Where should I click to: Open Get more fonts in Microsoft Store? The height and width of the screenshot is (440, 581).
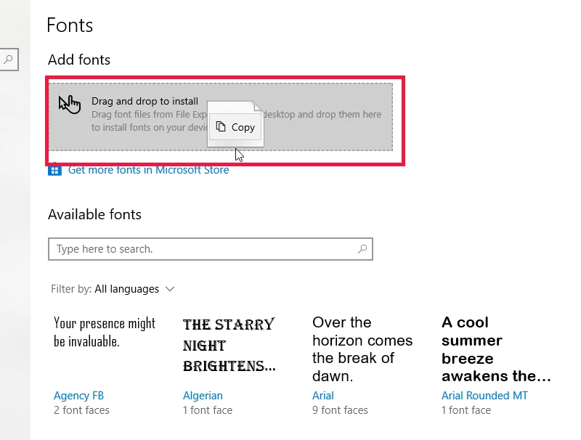pyautogui.click(x=149, y=170)
